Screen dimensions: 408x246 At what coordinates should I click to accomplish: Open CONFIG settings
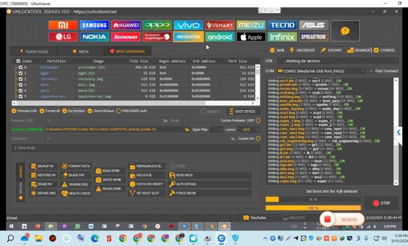pos(384,50)
